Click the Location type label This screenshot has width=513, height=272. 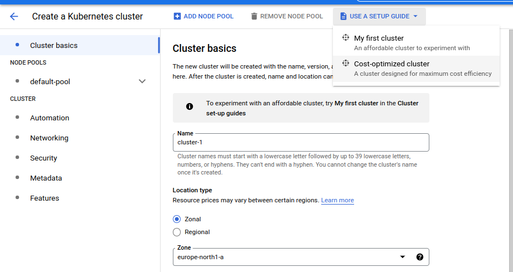click(192, 190)
